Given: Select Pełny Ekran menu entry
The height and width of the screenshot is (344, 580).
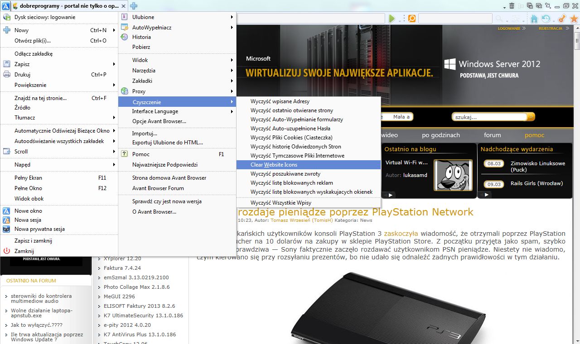Looking at the screenshot, I should pos(59,178).
